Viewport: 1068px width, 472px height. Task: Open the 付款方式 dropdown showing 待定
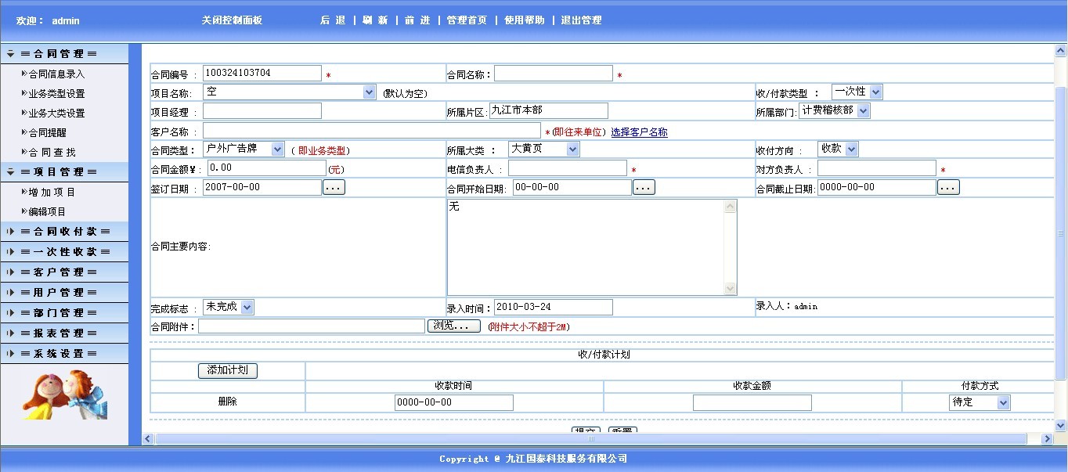point(1003,402)
